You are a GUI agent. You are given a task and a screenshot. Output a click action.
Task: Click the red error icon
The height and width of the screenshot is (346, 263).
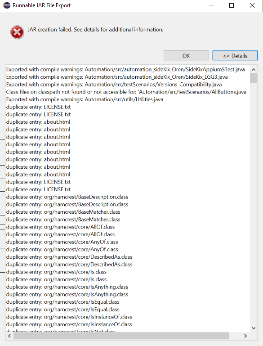click(17, 32)
